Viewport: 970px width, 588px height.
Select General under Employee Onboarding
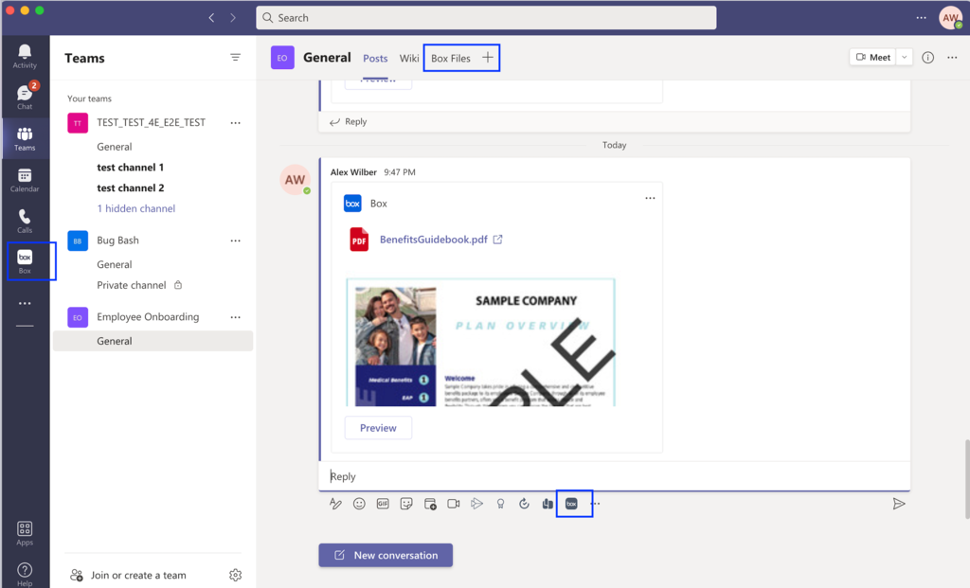coord(153,341)
